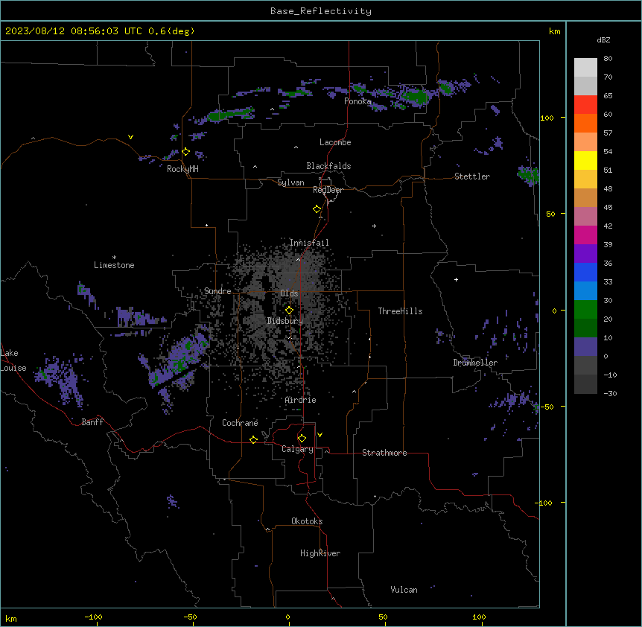This screenshot has height=627, width=642.
Task: Click the yellow diamond marker beside RockyMH
Action: click(x=186, y=152)
